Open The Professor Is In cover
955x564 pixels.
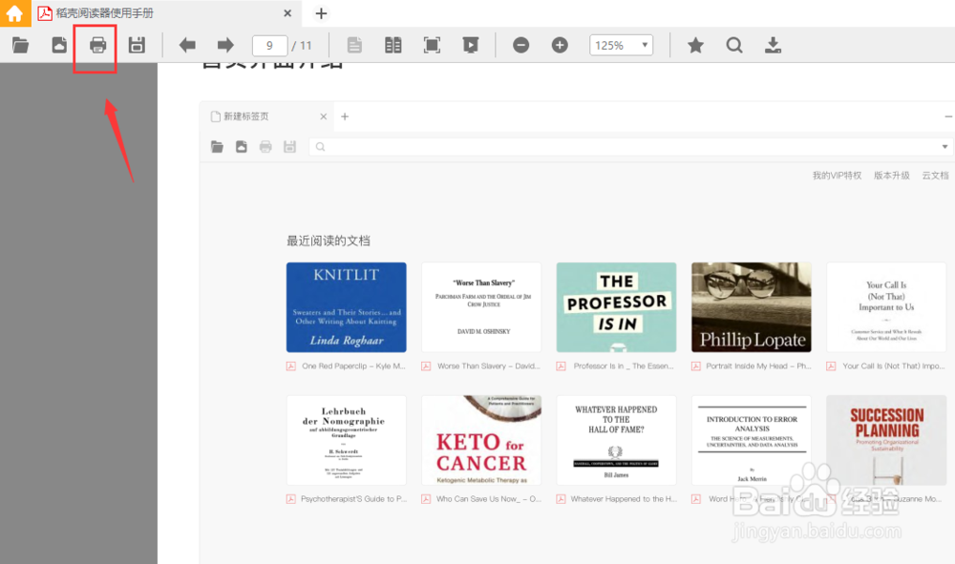pos(616,307)
